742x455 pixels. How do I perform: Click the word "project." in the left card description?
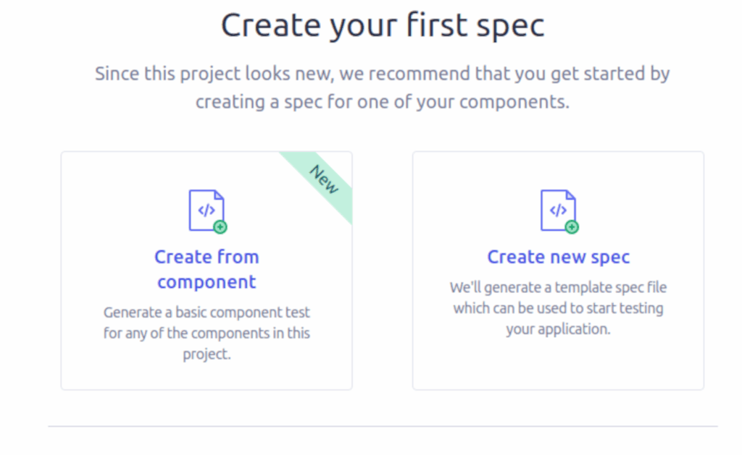point(207,354)
